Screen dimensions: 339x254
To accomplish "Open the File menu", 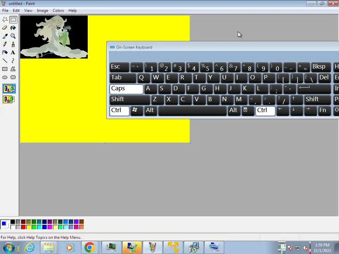I will tap(5, 11).
